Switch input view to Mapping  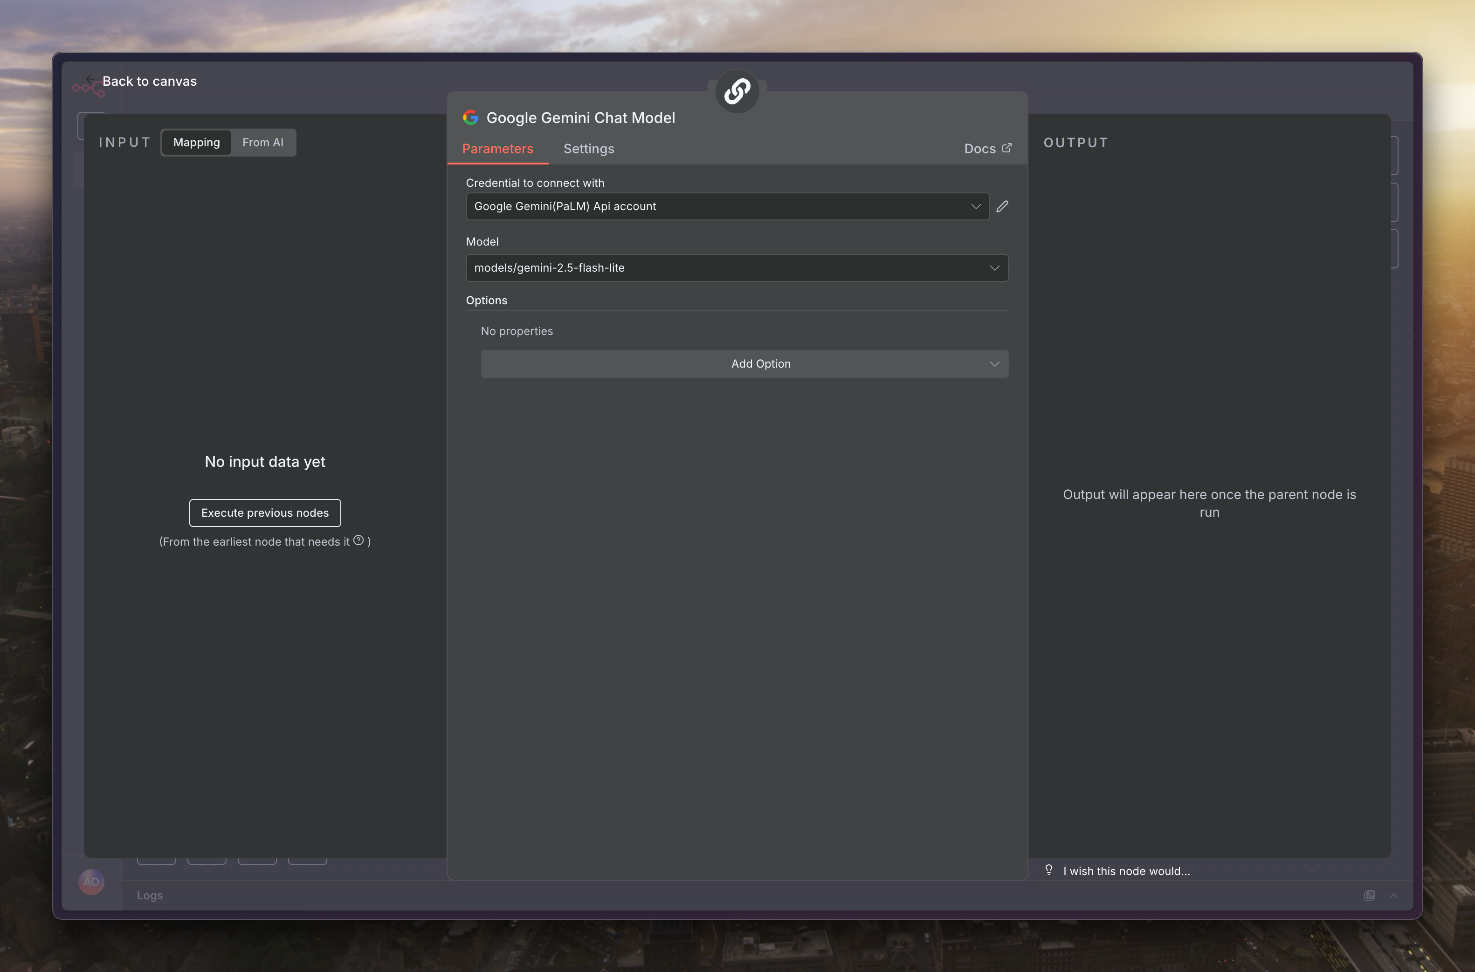click(x=197, y=143)
